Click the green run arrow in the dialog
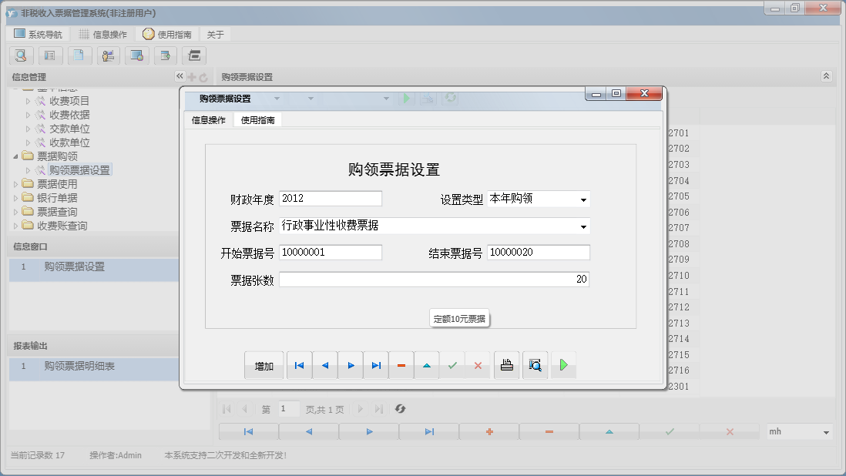 [563, 365]
